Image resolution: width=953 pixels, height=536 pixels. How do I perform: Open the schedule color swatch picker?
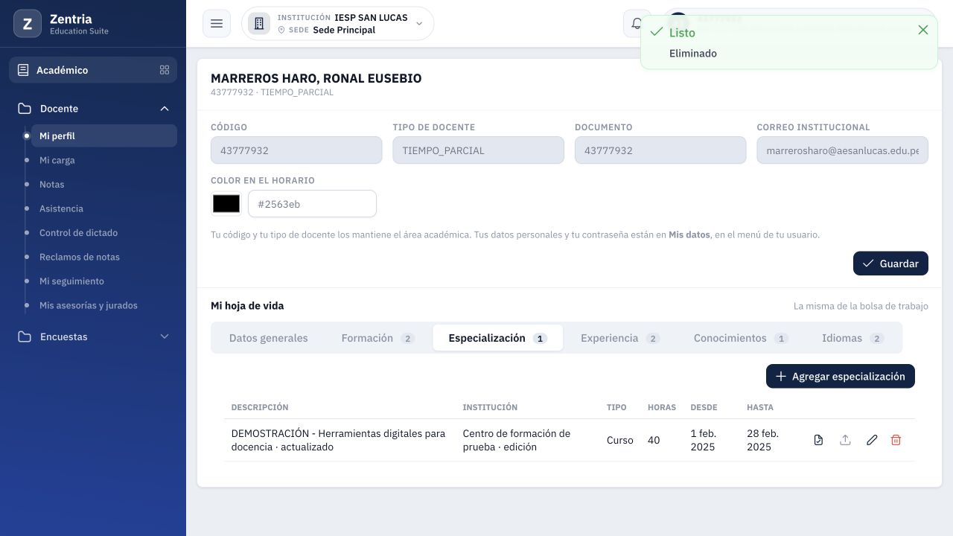[x=226, y=203]
